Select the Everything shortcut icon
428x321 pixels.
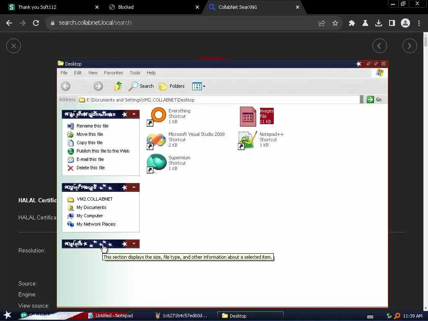pos(156,117)
